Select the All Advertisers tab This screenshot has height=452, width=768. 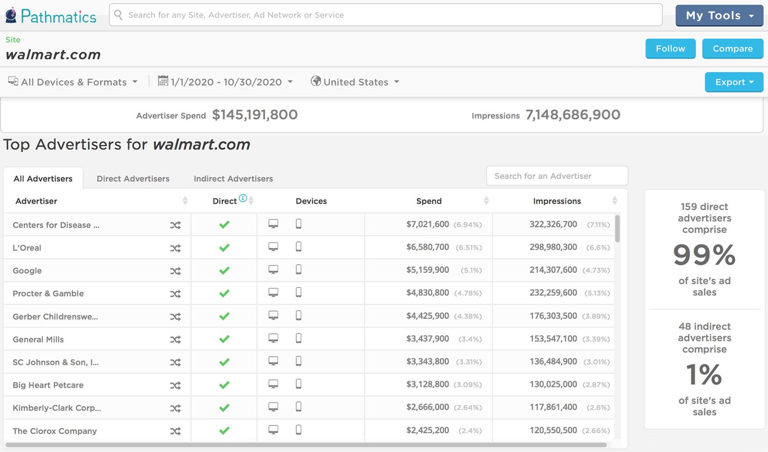tap(43, 178)
